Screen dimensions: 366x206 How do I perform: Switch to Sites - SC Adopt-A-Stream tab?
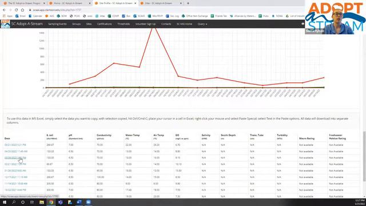(x=159, y=3)
